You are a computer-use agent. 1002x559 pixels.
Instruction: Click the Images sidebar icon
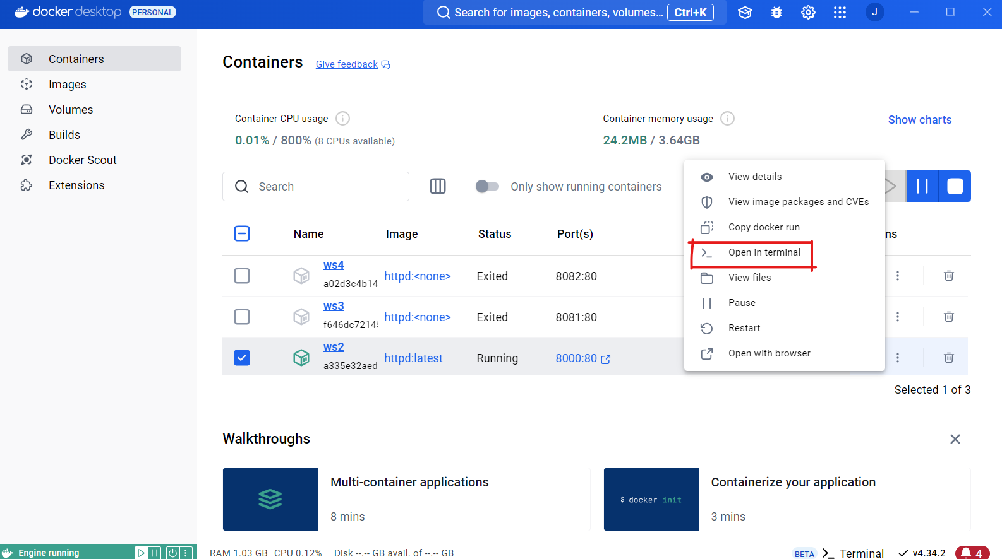point(27,84)
